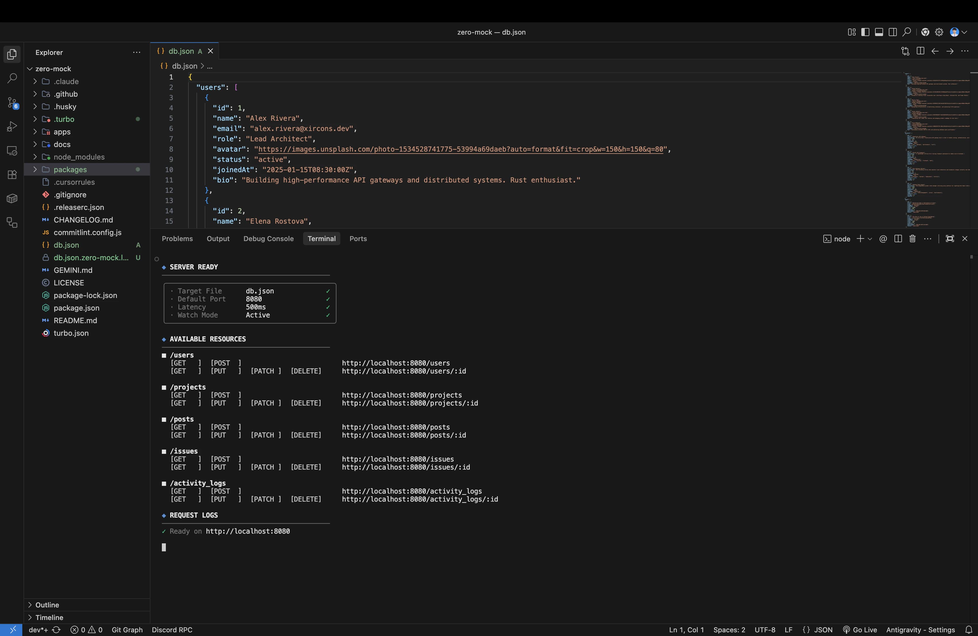Expand the Outline section
978x636 pixels.
(x=87, y=605)
